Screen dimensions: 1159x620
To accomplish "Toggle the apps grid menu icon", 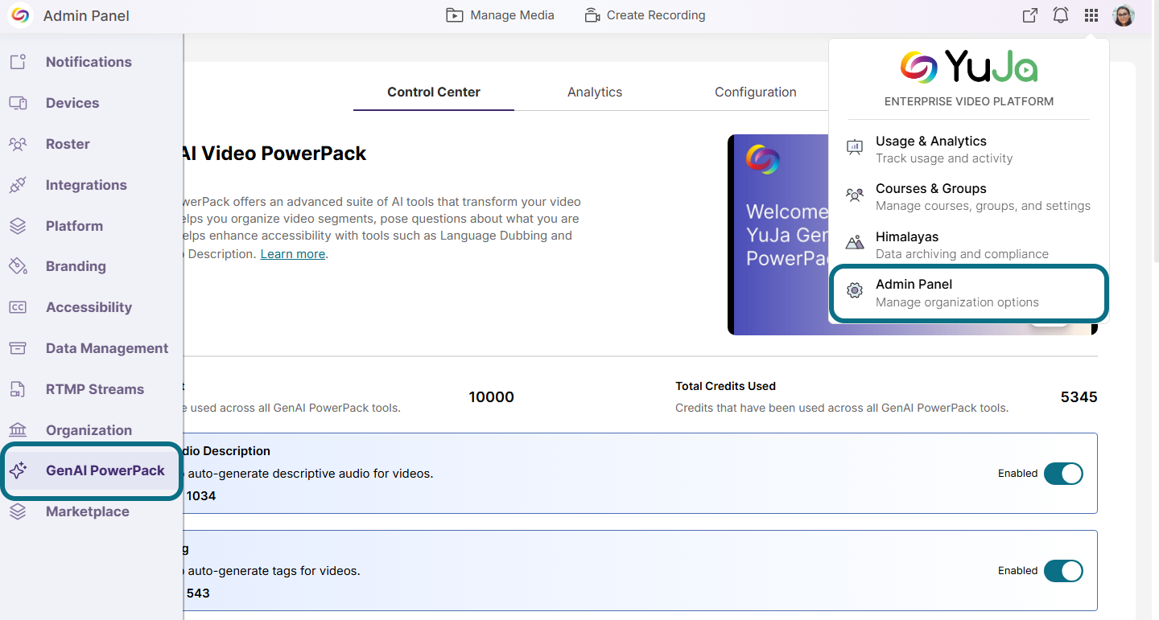I will pos(1091,15).
